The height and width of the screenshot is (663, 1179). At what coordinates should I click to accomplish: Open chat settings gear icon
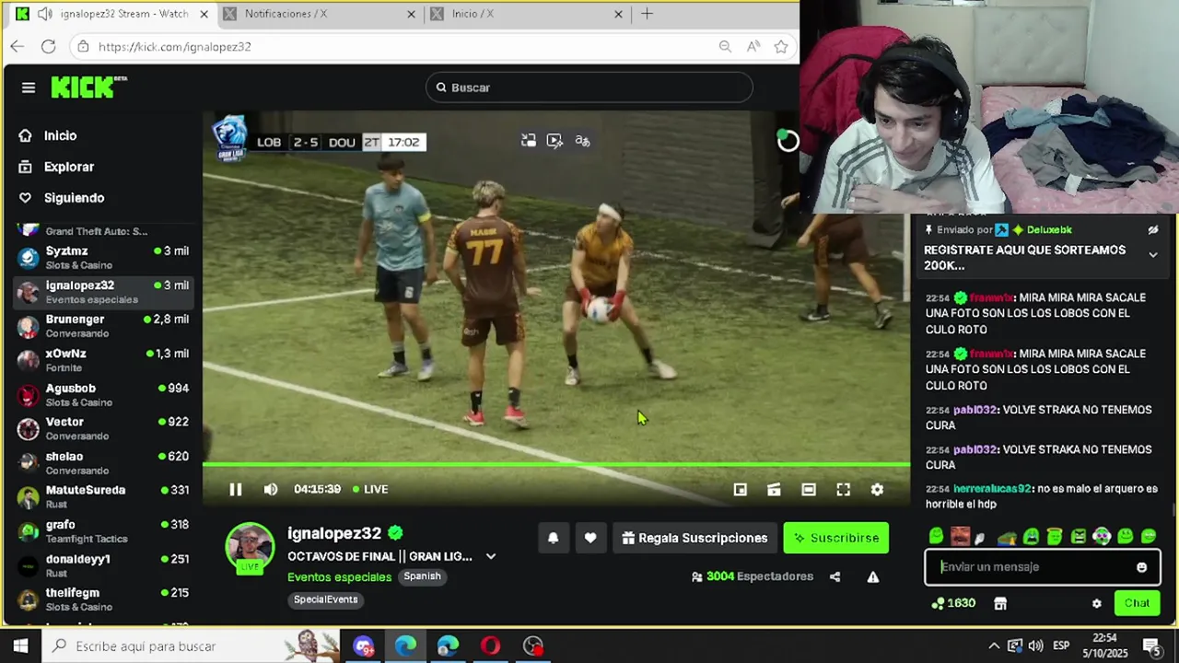(1096, 603)
